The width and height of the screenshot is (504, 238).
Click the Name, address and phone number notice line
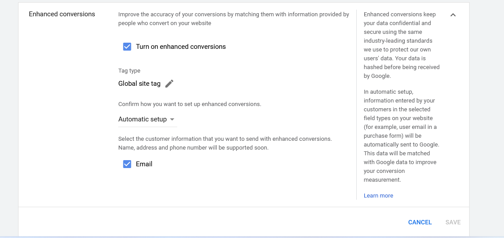tap(193, 148)
